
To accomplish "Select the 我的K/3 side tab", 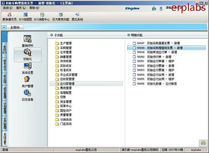I will pos(5,50).
